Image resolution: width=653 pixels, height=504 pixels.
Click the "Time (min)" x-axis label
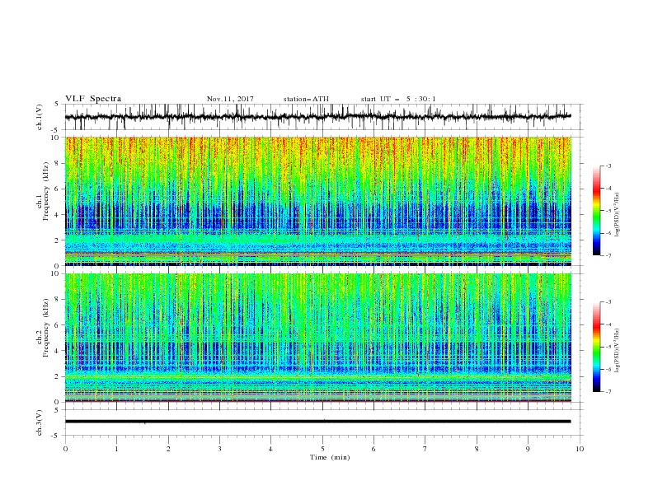click(330, 457)
